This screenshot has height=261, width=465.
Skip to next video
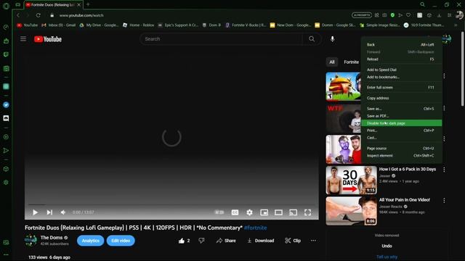pyautogui.click(x=49, y=212)
